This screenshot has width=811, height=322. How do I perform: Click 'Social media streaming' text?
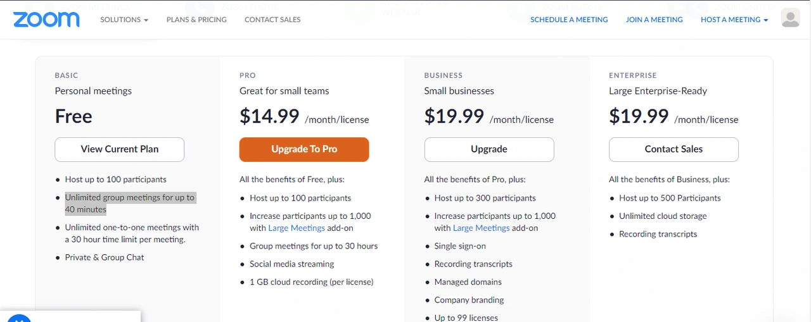292,264
